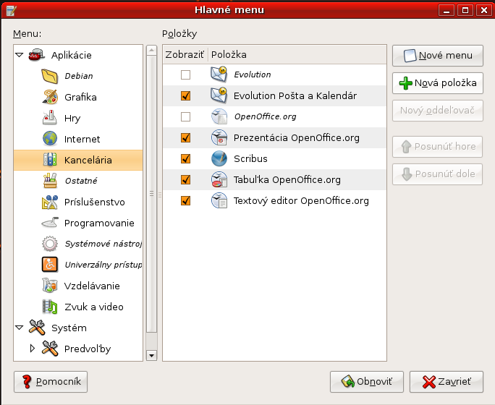Select the italic Ostatné entry

81,181
